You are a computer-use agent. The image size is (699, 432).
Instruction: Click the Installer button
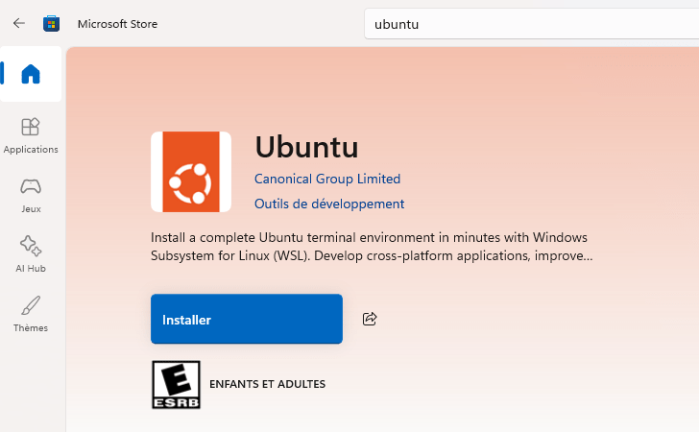tap(247, 319)
